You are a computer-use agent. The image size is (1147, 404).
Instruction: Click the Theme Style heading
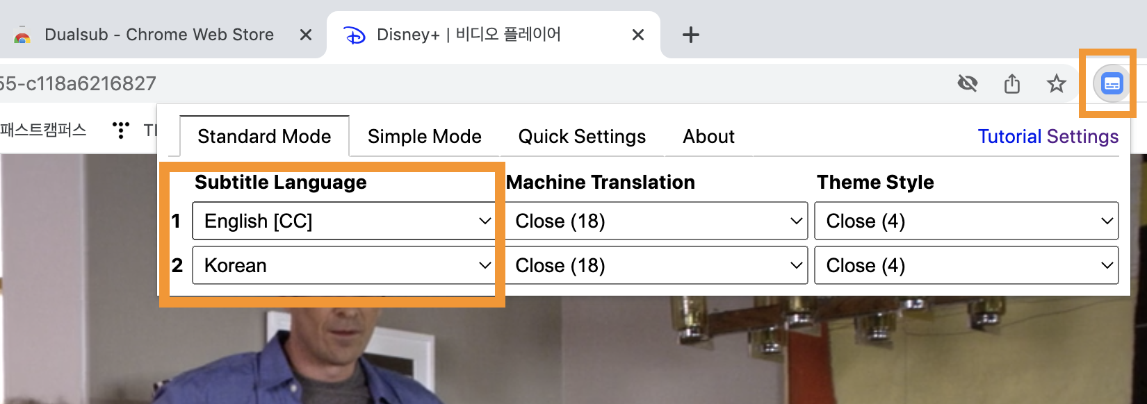[x=875, y=182]
